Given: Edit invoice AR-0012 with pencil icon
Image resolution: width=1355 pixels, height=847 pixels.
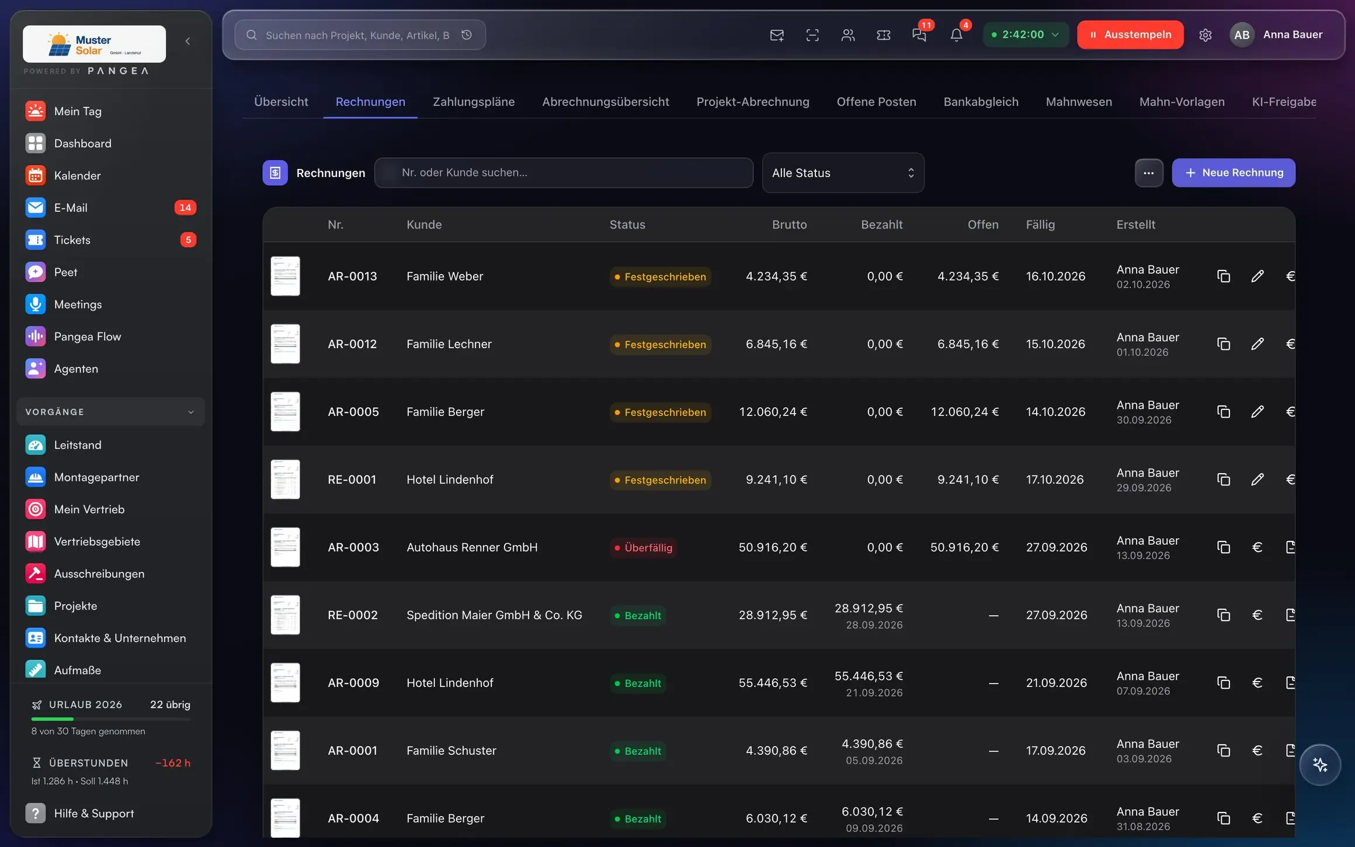Looking at the screenshot, I should tap(1257, 344).
